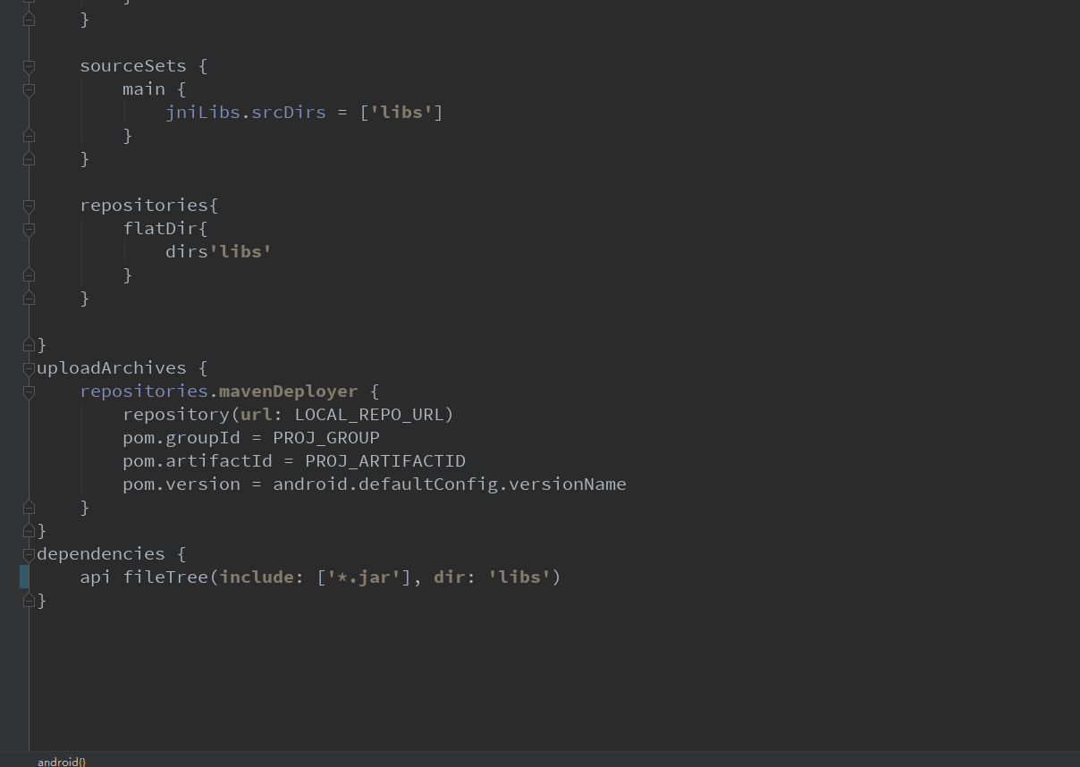Place caret in jniLibs.srcDirs property
The height and width of the screenshot is (767, 1080).
coord(246,113)
